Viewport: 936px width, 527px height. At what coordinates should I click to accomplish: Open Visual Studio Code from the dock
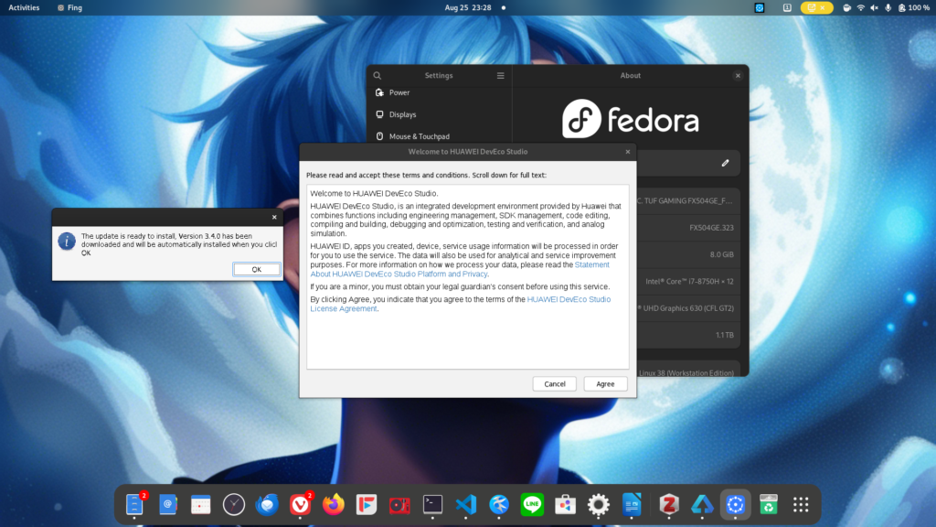[466, 504]
